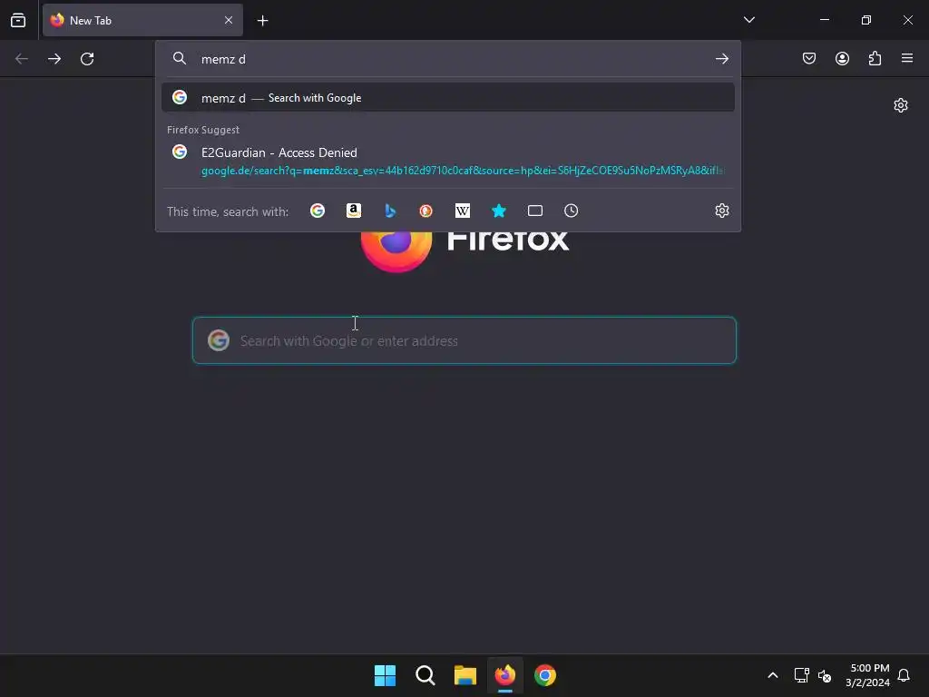The width and height of the screenshot is (929, 697).
Task: Select the New Tab tab
Action: (x=142, y=20)
